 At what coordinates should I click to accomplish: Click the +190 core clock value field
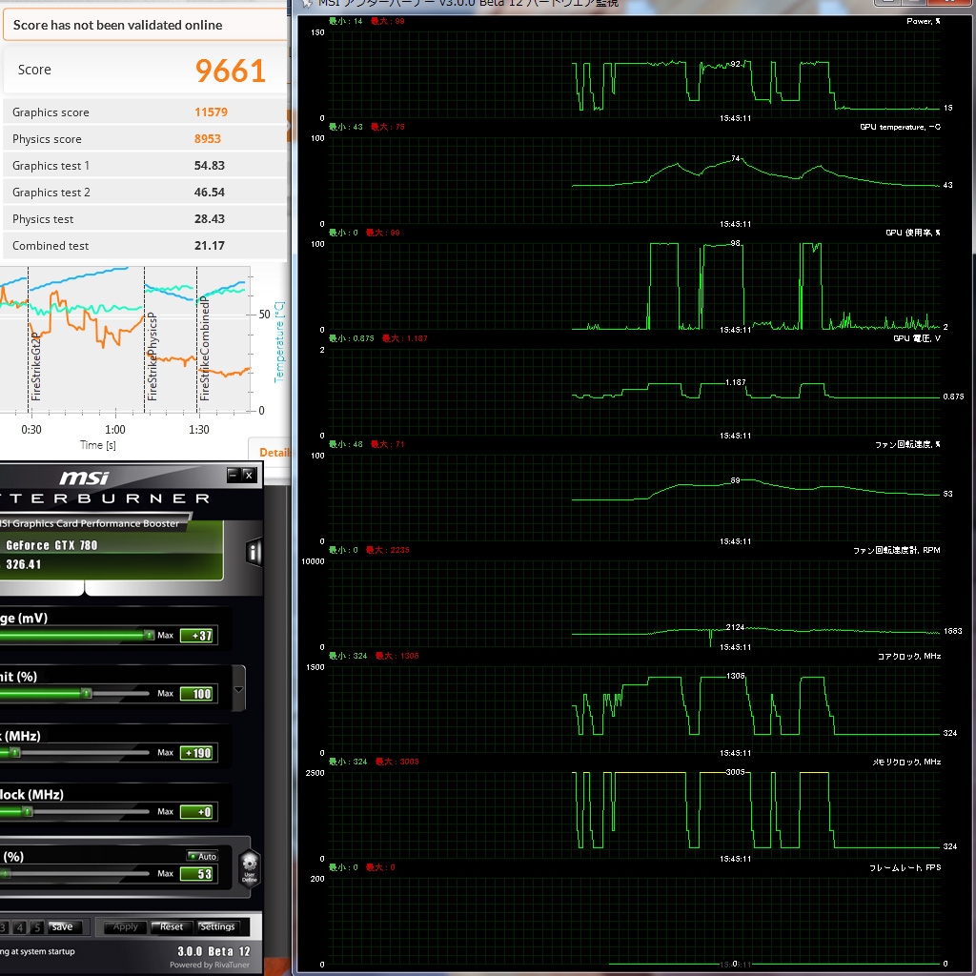coord(198,753)
